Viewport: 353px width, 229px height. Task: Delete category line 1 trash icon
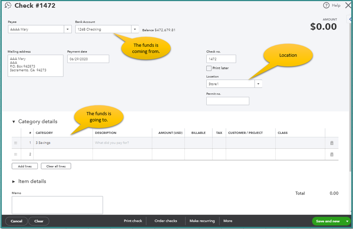click(331, 143)
